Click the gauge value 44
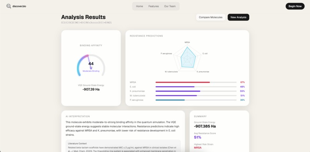 (91, 64)
